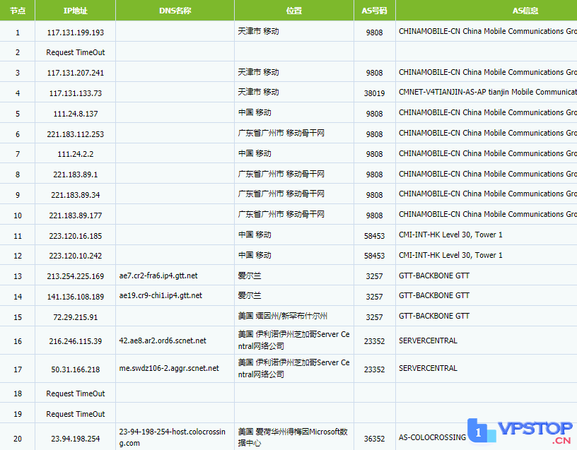Click the 节点 column header
The image size is (577, 450).
click(17, 11)
